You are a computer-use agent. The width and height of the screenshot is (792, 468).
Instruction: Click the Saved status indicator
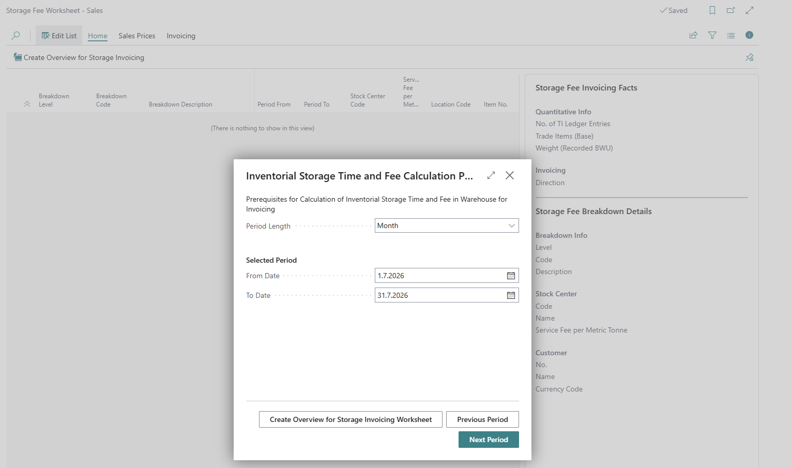674,10
